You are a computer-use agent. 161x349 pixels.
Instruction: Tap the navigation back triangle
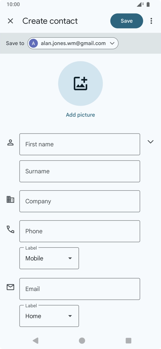35,341
